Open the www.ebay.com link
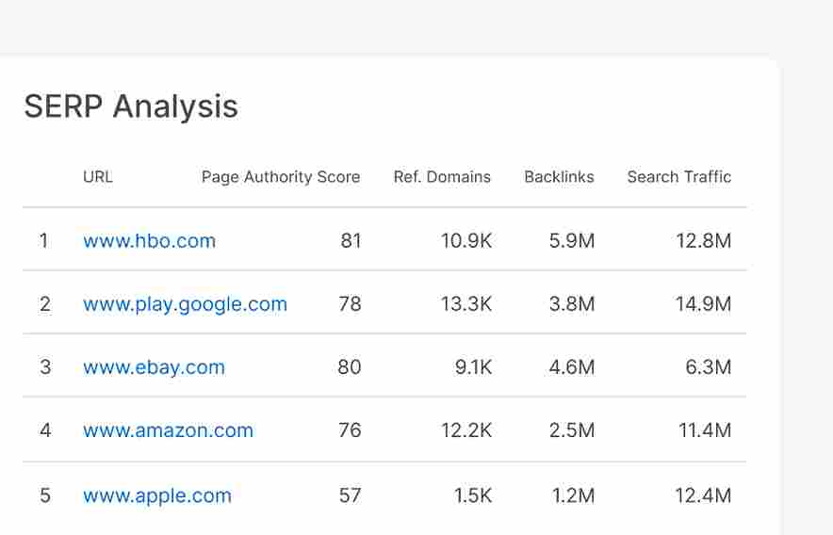 coord(154,367)
